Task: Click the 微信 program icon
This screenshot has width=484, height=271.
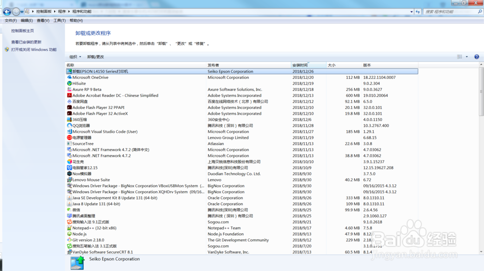Action: pos(69,210)
